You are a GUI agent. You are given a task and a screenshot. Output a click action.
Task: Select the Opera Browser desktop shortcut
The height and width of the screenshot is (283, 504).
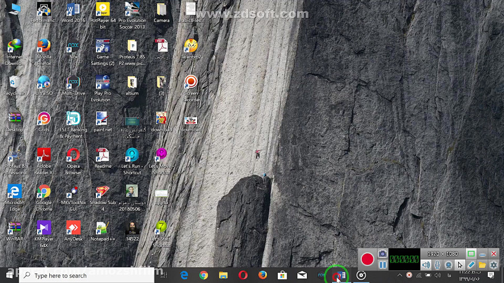(x=73, y=161)
